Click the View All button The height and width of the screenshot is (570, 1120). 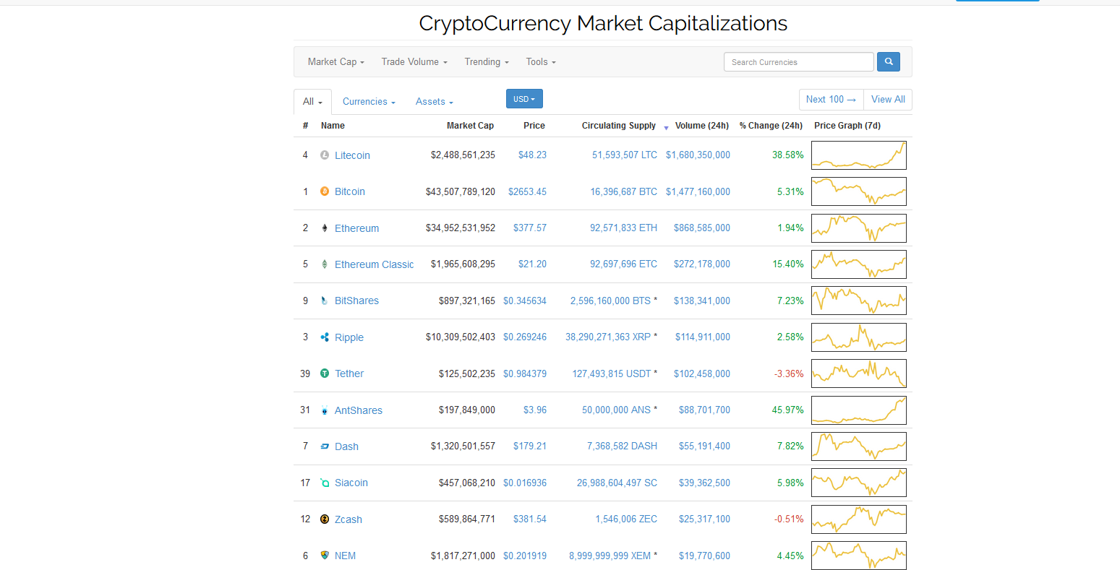click(x=888, y=99)
